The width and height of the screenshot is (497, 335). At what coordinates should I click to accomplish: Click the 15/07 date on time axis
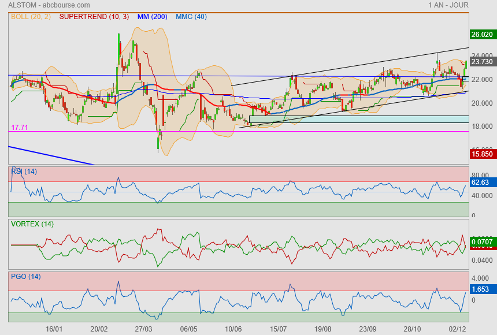(x=278, y=329)
